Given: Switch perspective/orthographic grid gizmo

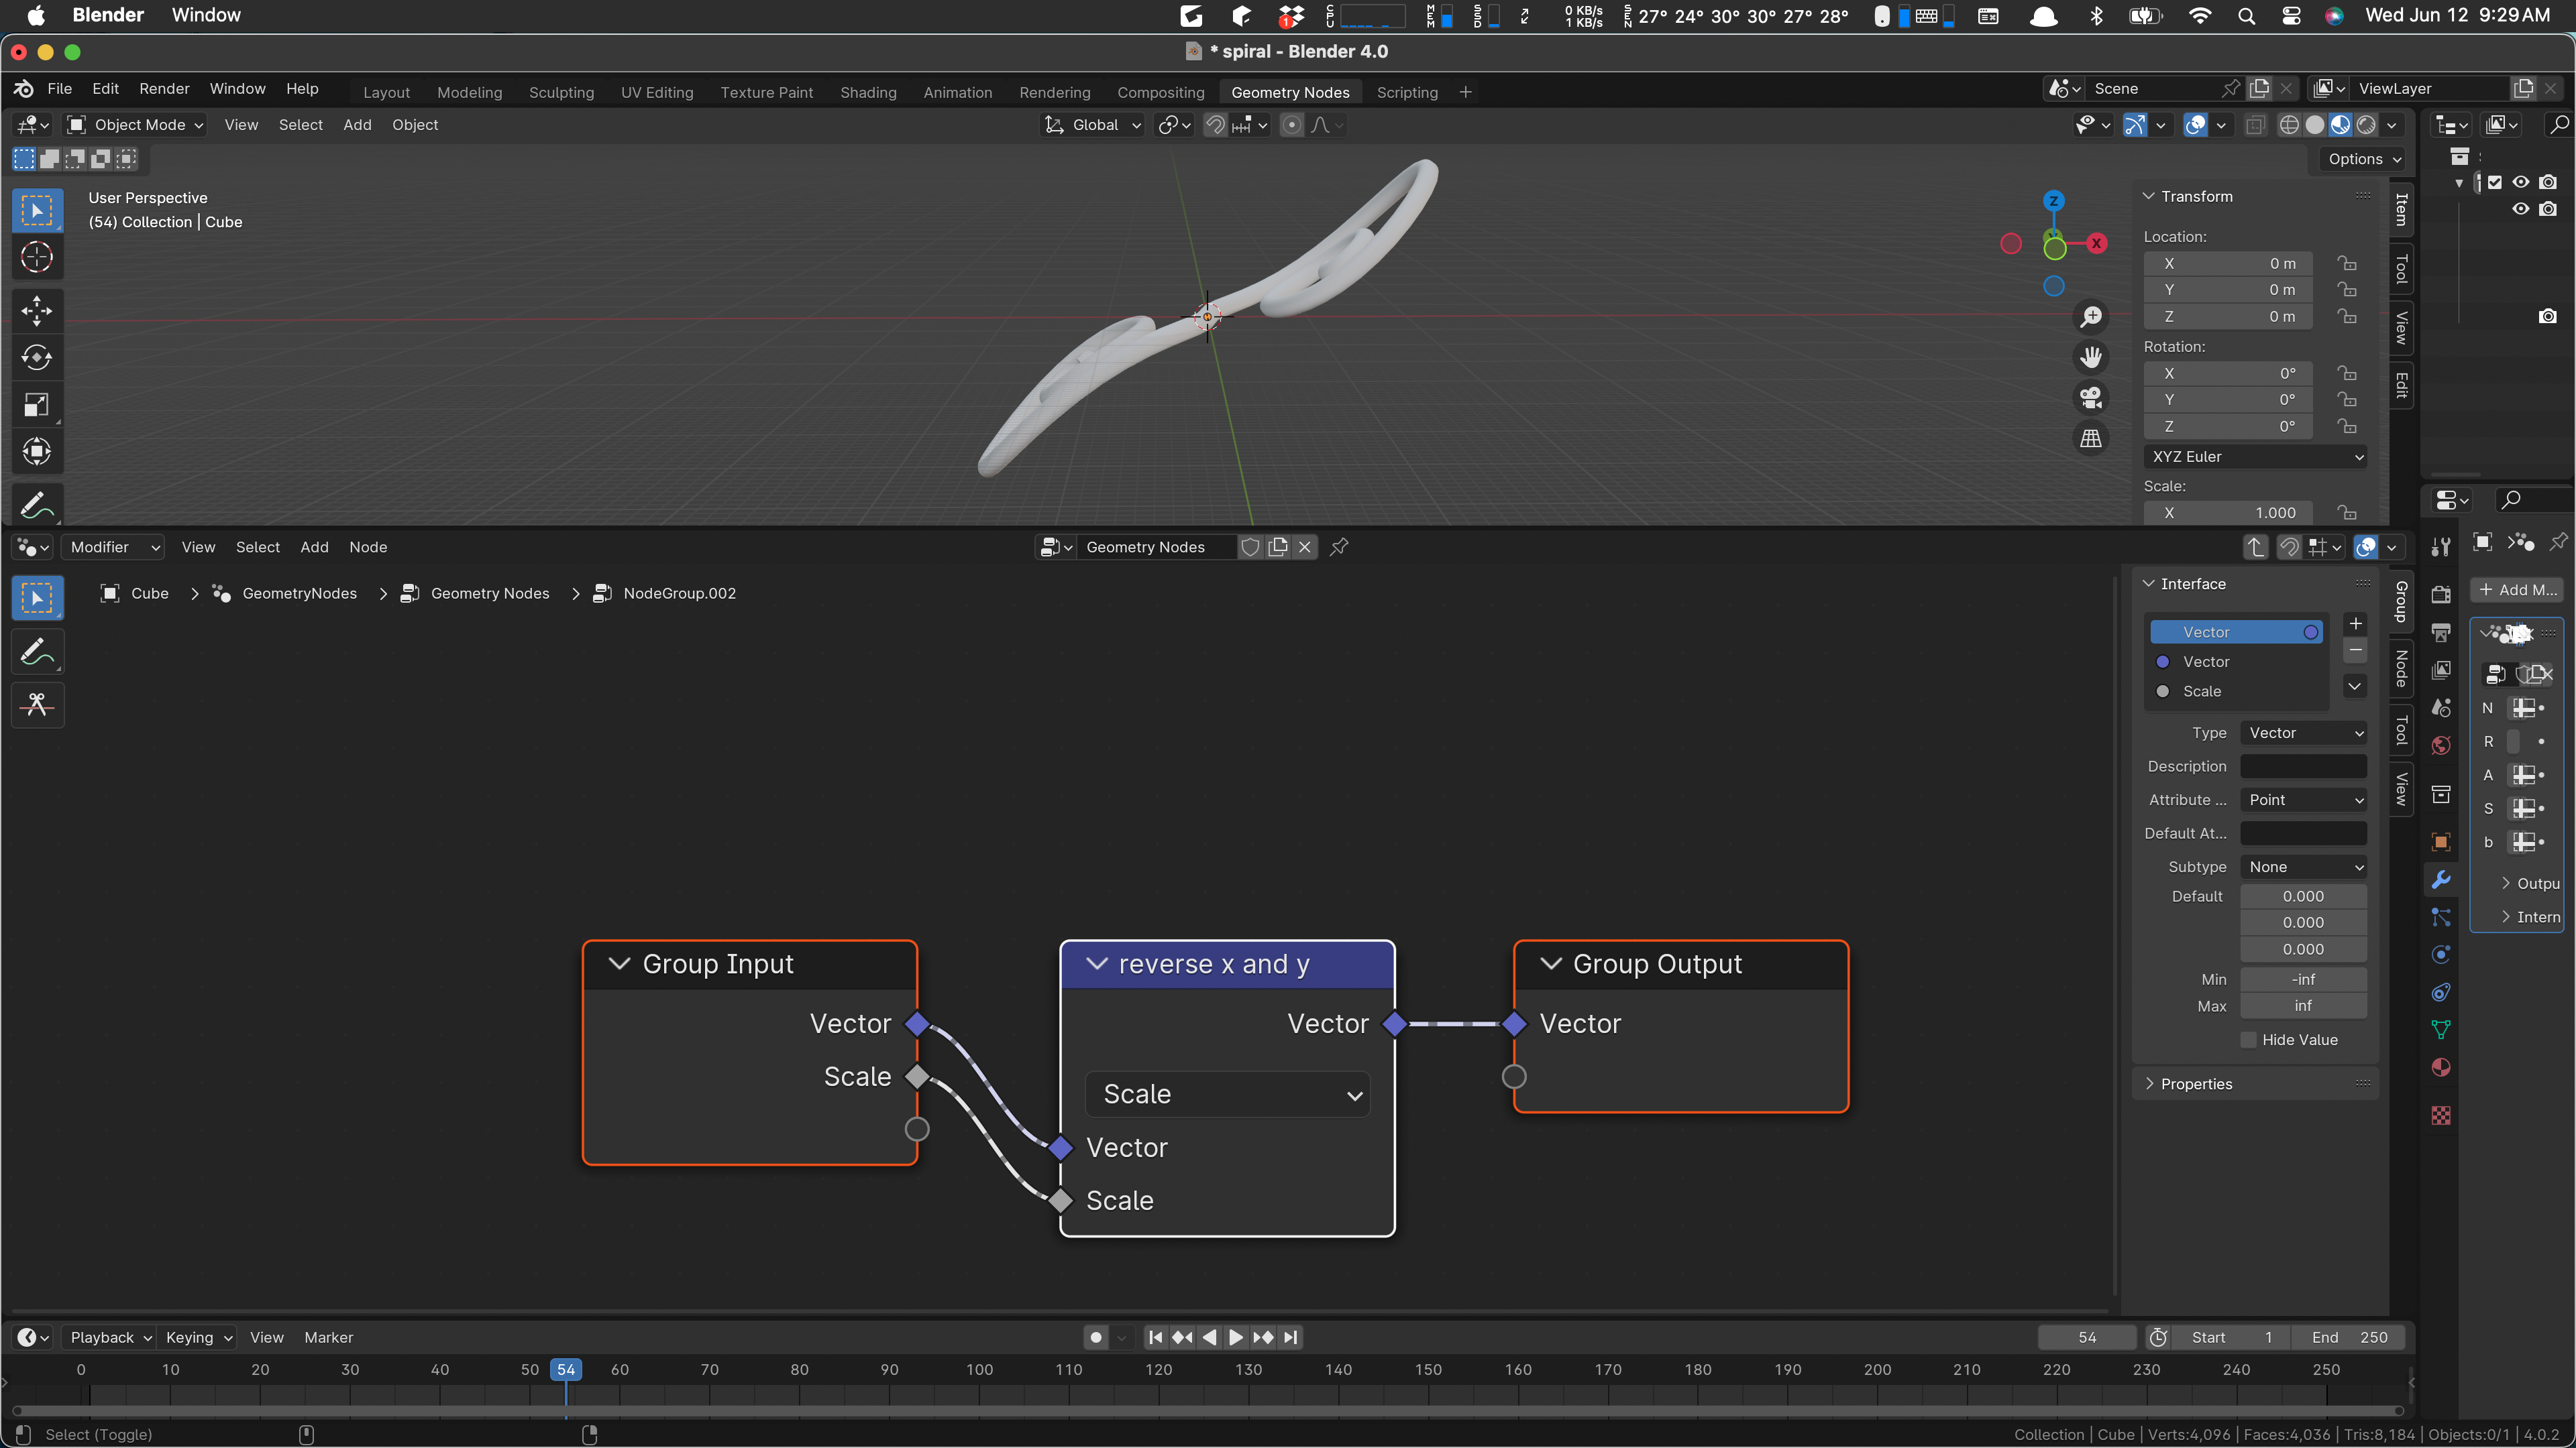Looking at the screenshot, I should pyautogui.click(x=2091, y=438).
